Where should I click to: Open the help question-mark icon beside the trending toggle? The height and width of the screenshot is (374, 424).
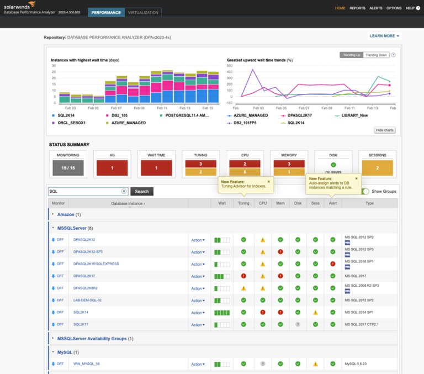tap(394, 55)
